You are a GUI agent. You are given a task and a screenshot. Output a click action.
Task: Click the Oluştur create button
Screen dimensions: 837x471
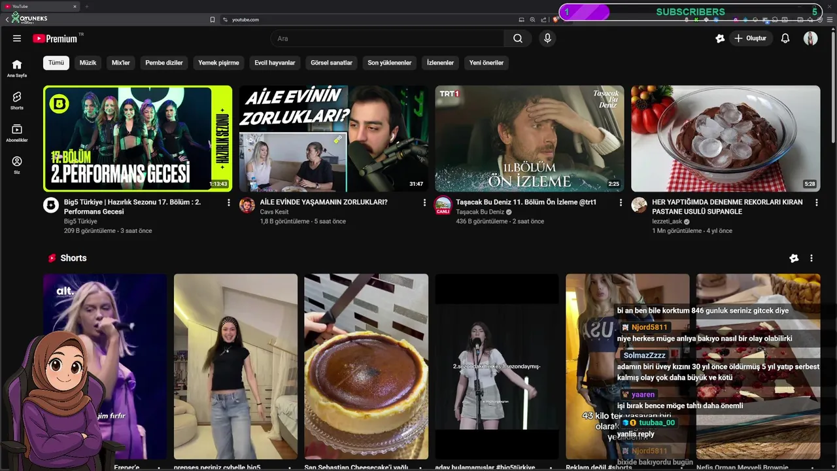point(750,39)
